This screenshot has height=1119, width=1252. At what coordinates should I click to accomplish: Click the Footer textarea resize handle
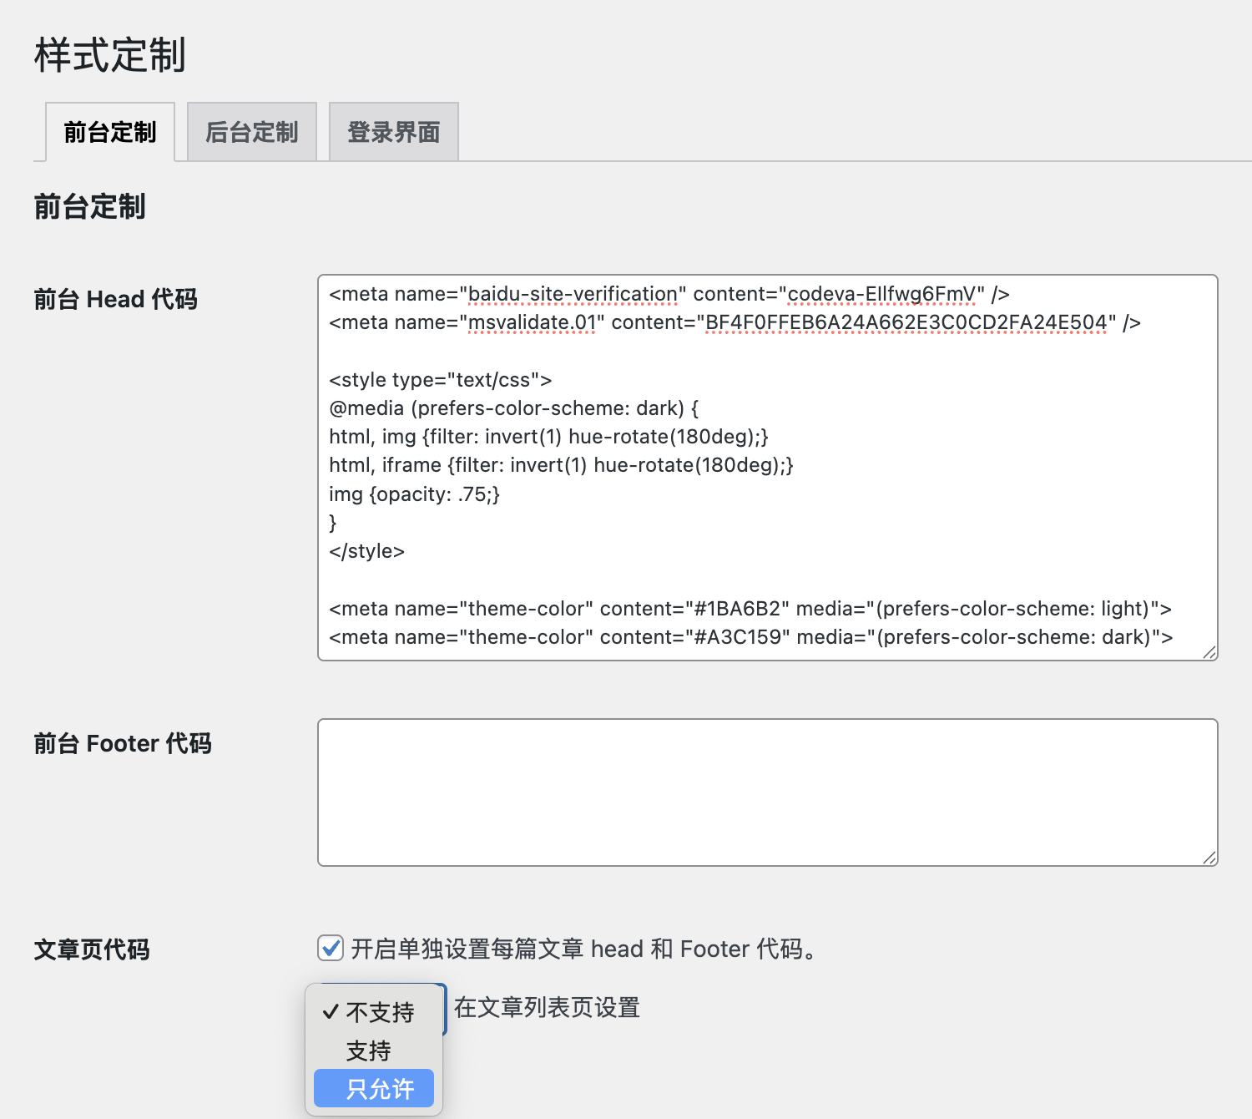click(1209, 858)
